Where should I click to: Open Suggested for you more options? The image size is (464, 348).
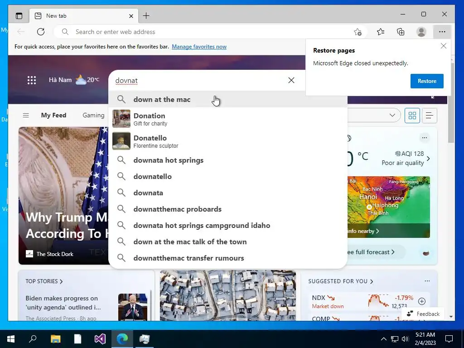(427, 281)
